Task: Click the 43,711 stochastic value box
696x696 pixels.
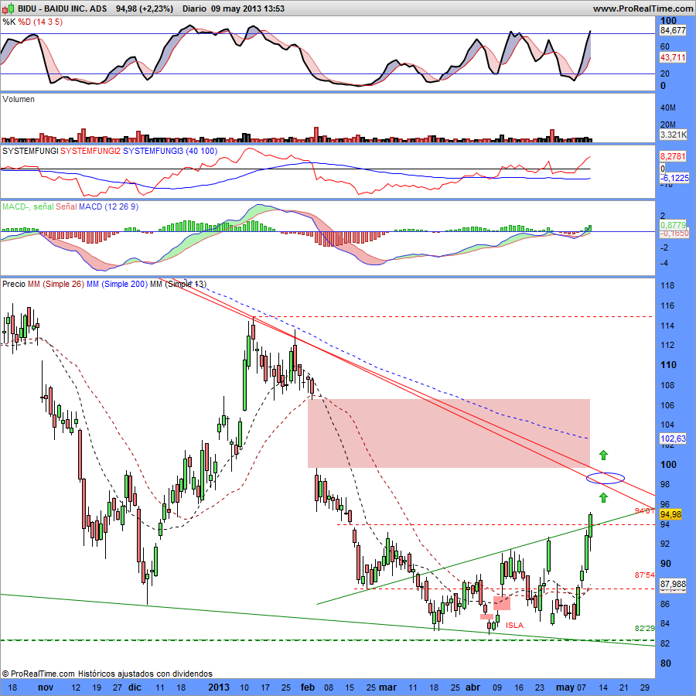Action: (673, 57)
